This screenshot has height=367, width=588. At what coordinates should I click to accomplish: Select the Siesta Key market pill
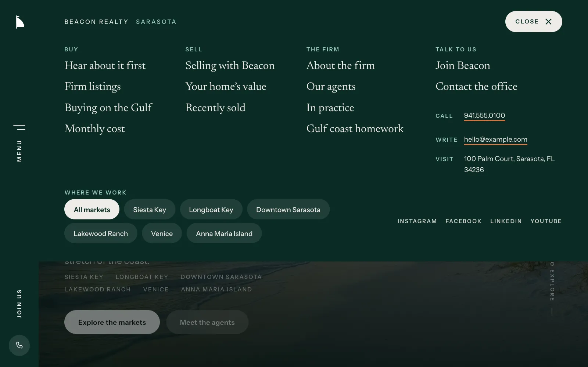coord(150,210)
